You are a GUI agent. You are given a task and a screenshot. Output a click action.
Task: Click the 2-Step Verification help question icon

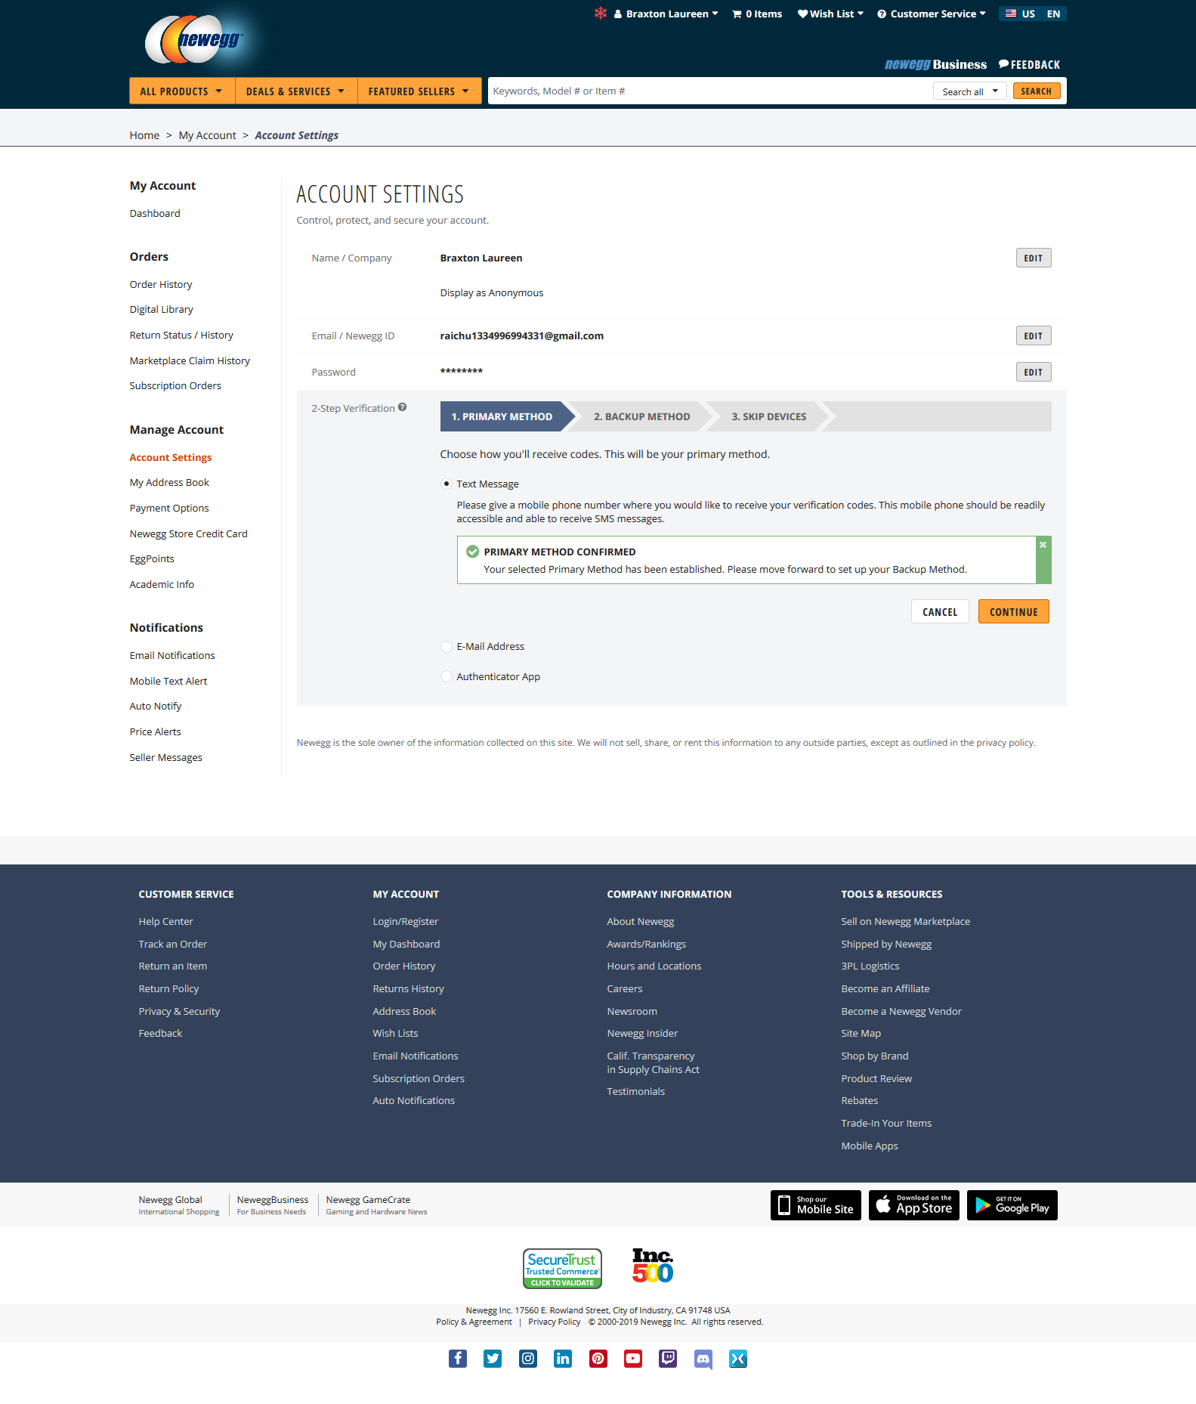pyautogui.click(x=403, y=407)
